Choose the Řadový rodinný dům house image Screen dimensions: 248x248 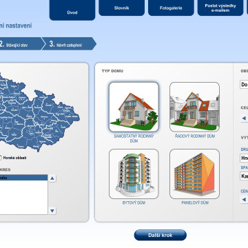194,107
